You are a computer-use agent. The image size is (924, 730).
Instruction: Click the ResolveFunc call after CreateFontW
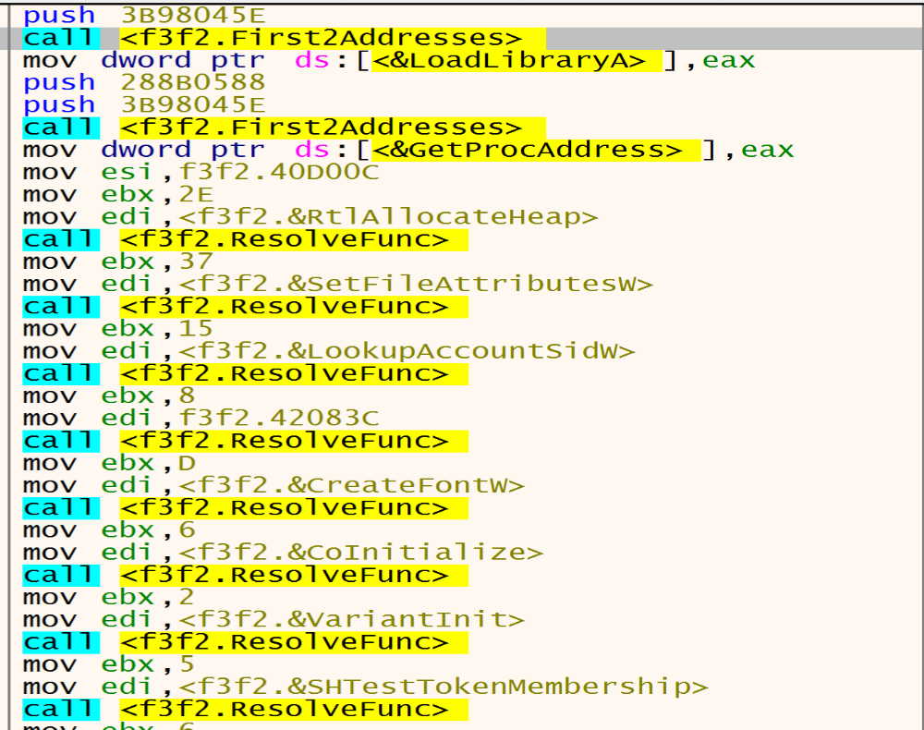point(231,507)
